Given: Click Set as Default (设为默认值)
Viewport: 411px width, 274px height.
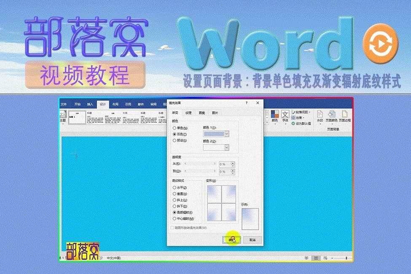Looking at the screenshot, I should click(303, 123).
